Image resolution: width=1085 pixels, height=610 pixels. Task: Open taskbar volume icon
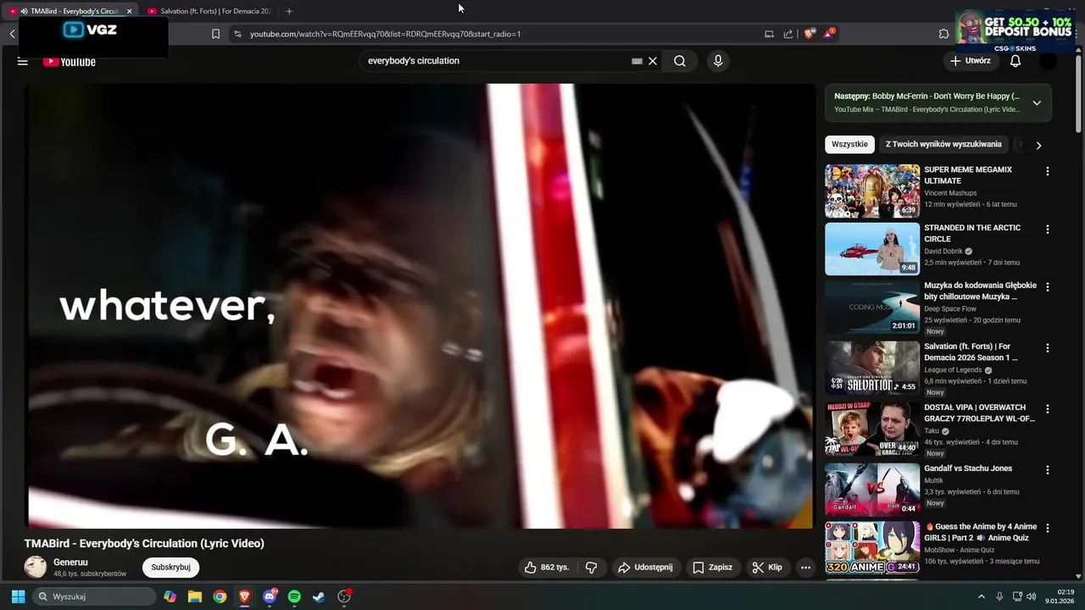point(1032,596)
